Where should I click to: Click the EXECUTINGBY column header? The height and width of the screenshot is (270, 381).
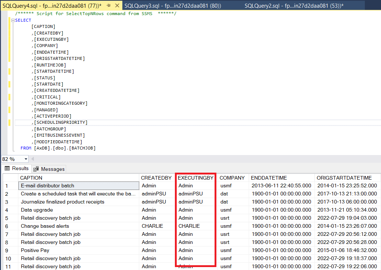[195, 177]
